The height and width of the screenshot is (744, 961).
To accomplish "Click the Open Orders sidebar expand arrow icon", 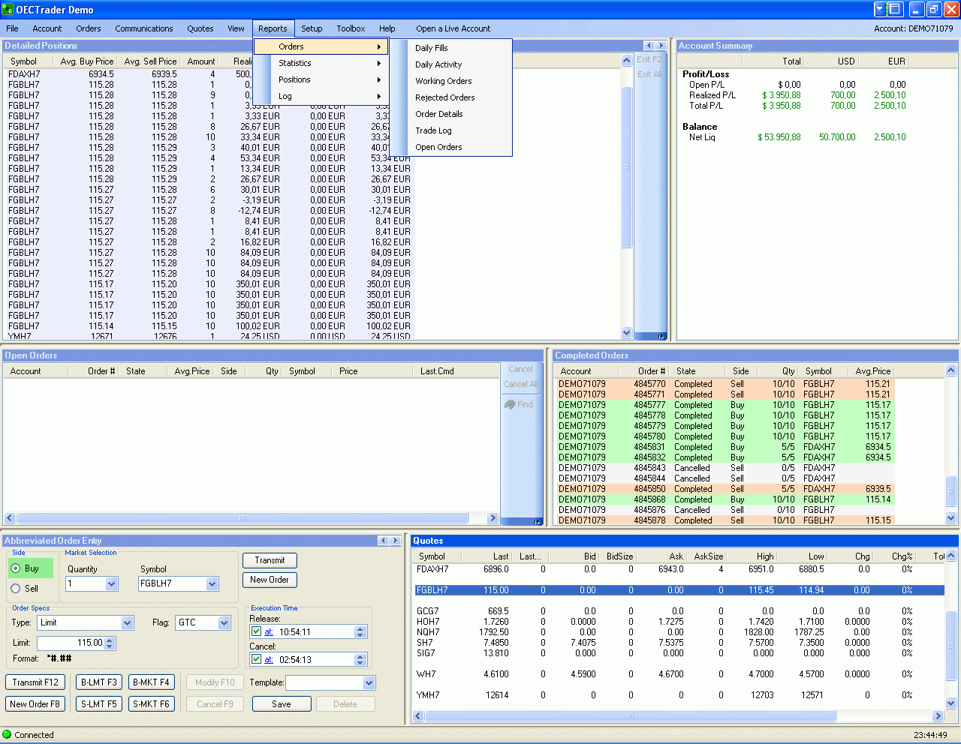I will coord(538,521).
